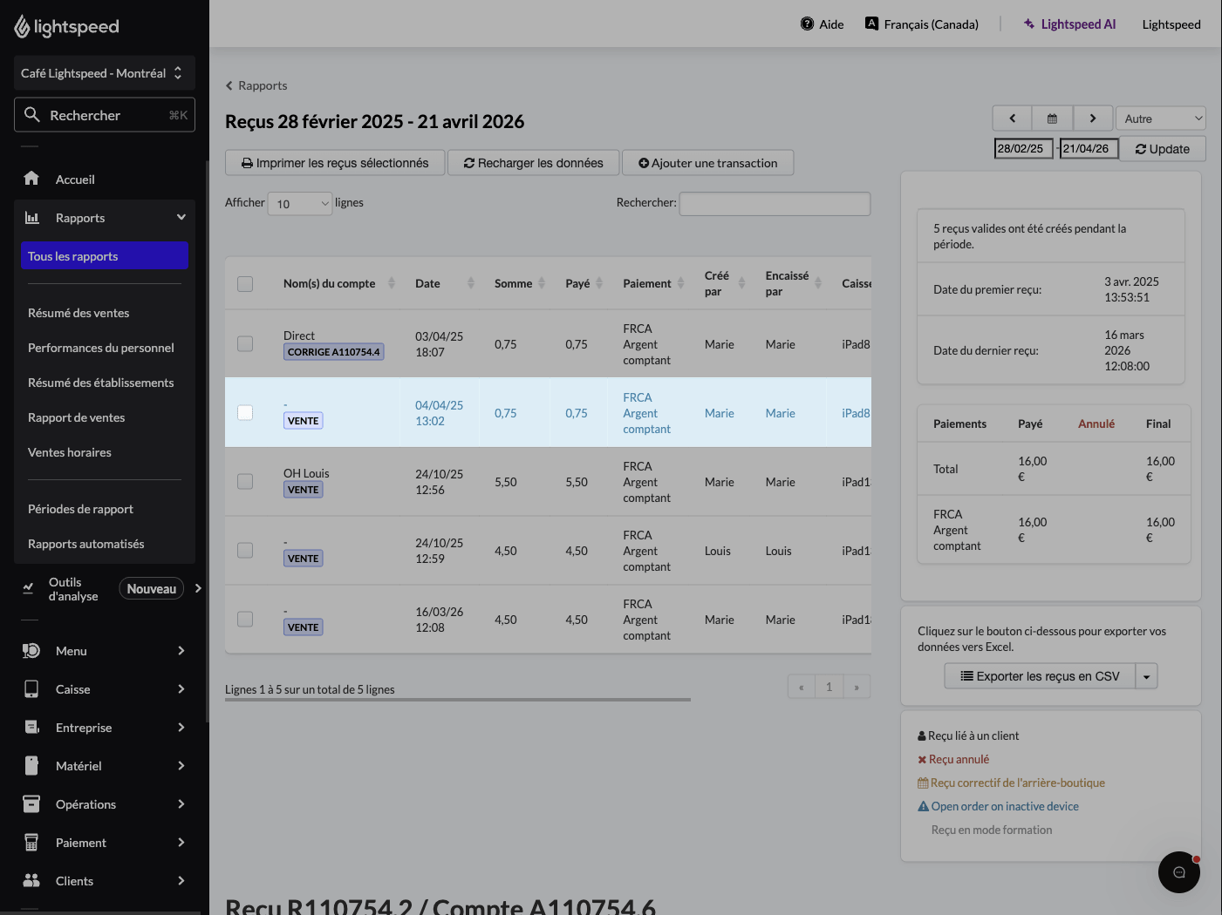The height and width of the screenshot is (915, 1222).
Task: Open Périodes de rapport
Action: [x=80, y=509]
